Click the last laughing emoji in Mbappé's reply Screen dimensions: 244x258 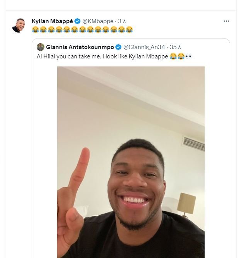[x=129, y=29]
